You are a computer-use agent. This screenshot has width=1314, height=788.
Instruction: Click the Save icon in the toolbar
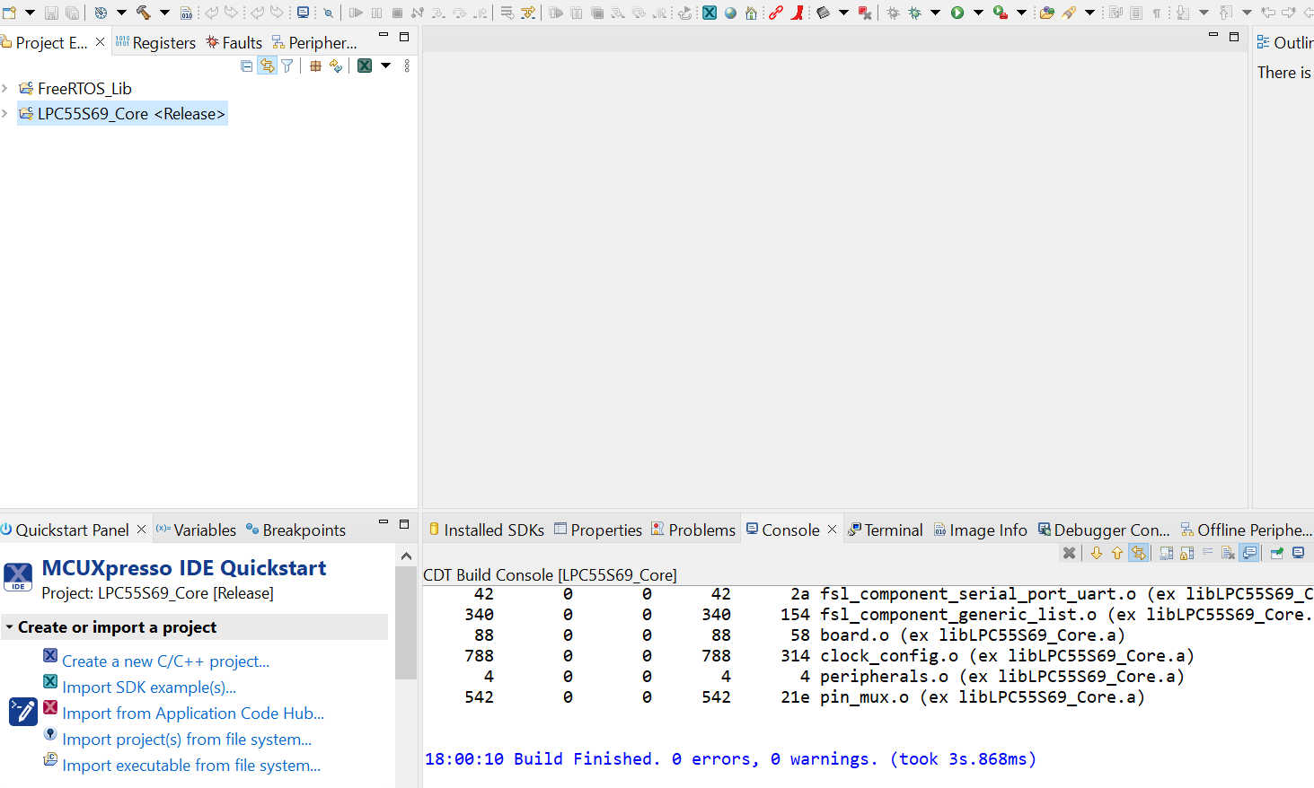point(51,13)
